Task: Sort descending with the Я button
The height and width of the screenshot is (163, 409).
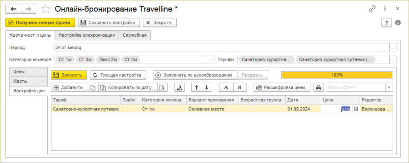Action: 239,87
